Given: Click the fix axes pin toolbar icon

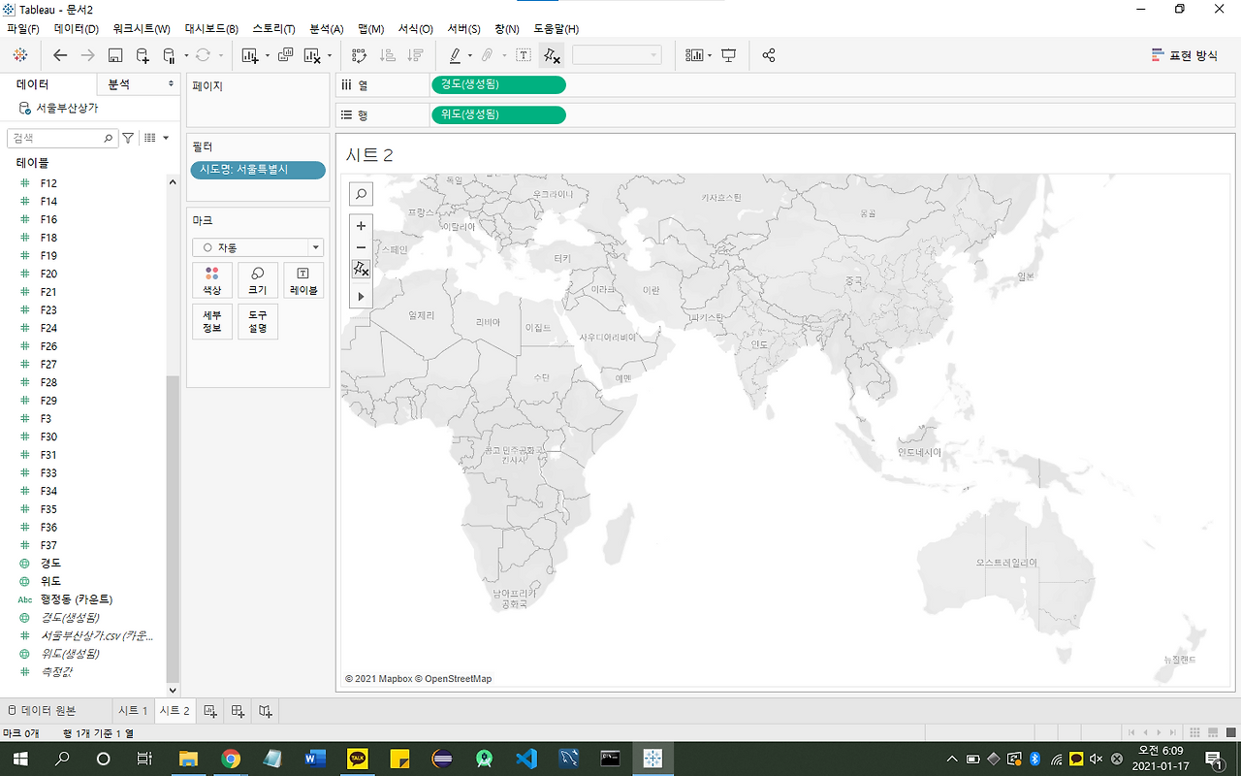Looking at the screenshot, I should pos(552,55).
